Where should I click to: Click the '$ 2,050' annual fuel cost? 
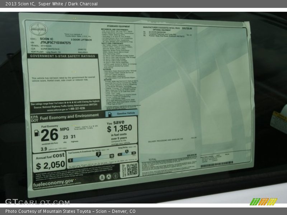51,166
